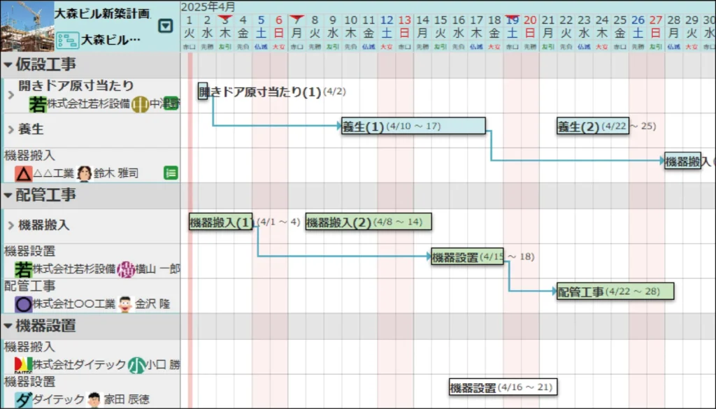Click the construction site project thumbnail

click(27, 26)
